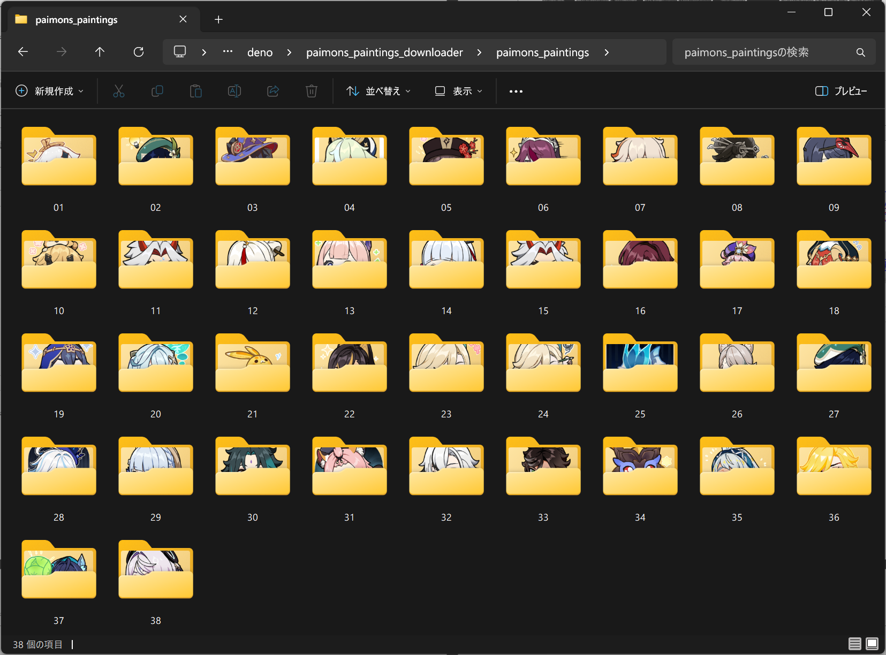886x655 pixels.
Task: Go up one directory level
Action: click(100, 52)
